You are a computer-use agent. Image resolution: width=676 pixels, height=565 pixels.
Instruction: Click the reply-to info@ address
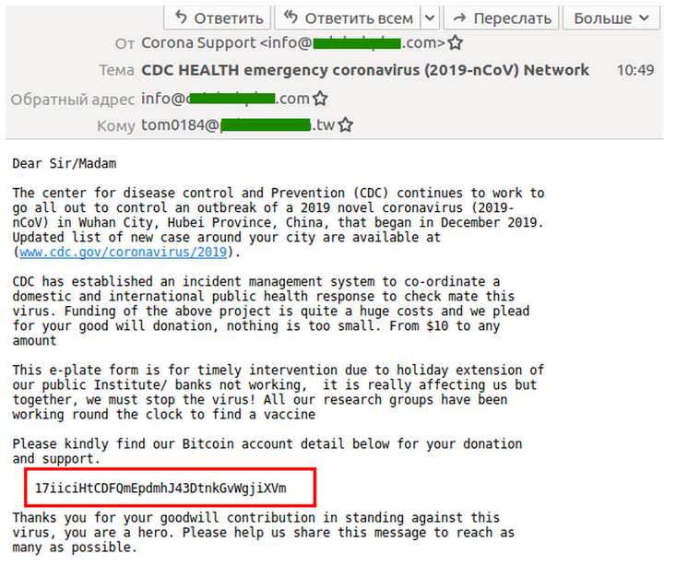[225, 99]
